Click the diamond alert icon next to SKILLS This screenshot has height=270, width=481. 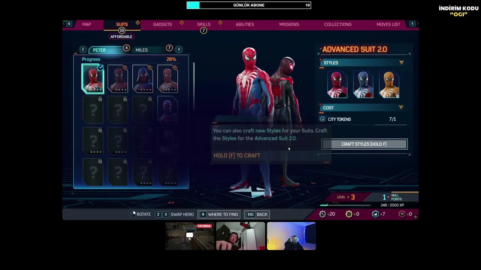click(x=220, y=23)
